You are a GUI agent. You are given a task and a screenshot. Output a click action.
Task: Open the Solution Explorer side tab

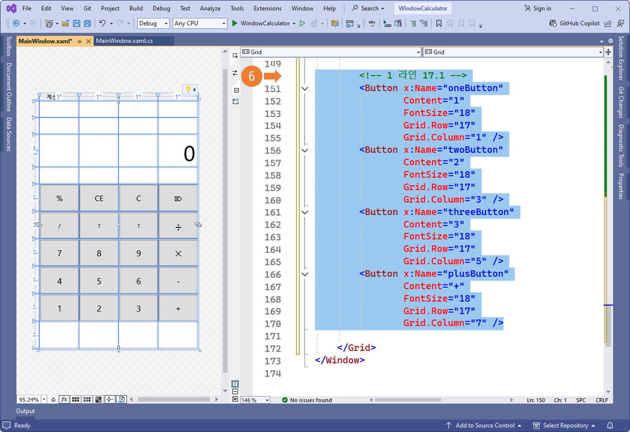point(621,58)
